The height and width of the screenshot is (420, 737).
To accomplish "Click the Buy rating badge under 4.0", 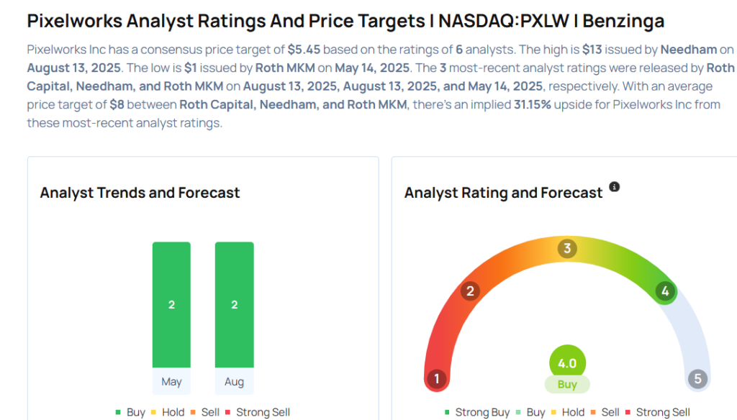I will click(x=567, y=385).
